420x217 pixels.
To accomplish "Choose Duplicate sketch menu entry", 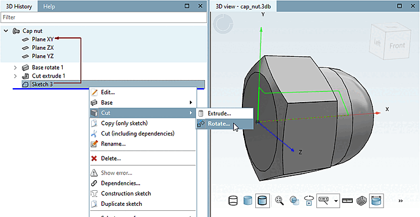I will (143, 204).
